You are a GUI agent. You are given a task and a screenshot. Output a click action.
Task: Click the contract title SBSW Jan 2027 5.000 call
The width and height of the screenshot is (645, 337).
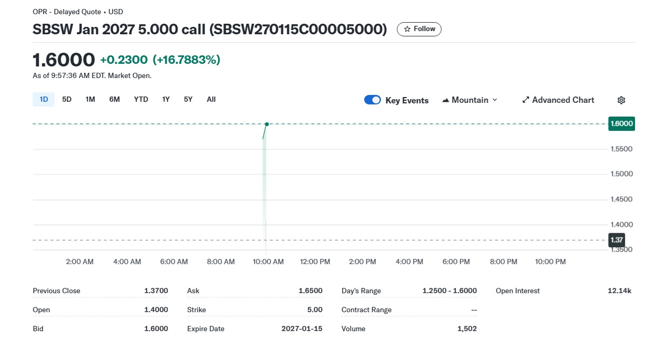210,29
